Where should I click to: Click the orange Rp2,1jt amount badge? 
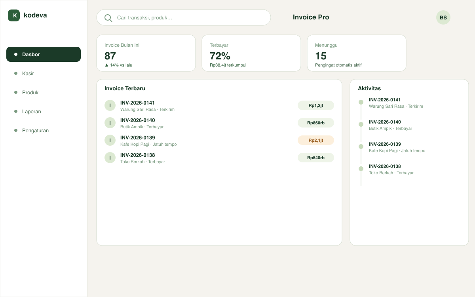316,140
